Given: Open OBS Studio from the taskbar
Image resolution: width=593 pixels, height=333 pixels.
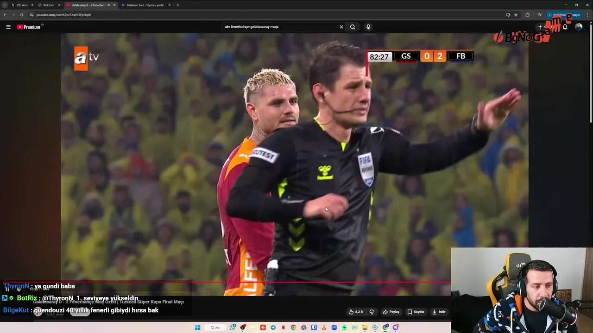Looking at the screenshot, I should pyautogui.click(x=243, y=327).
